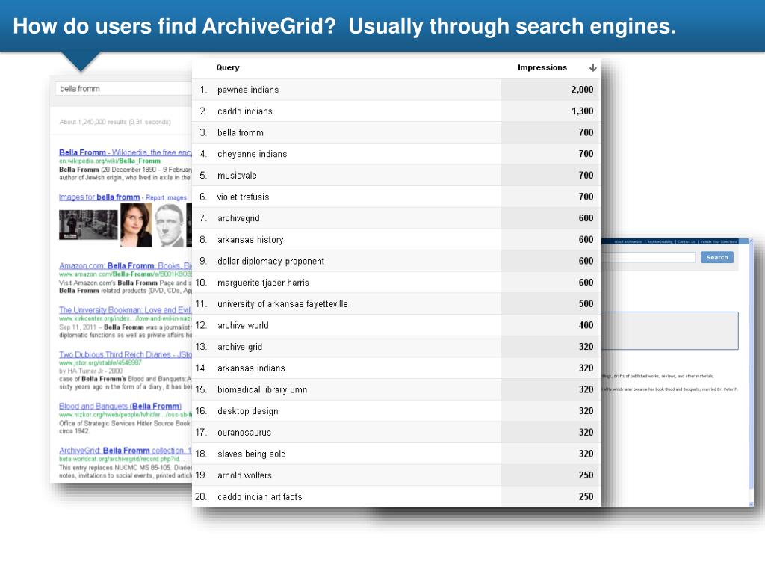Select the 'arkansas indians' query row
This screenshot has height=574, width=765.
tap(396, 368)
